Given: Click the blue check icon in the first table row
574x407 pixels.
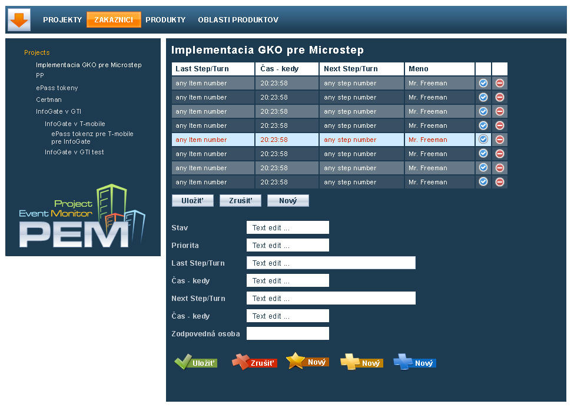Looking at the screenshot, I should (483, 83).
